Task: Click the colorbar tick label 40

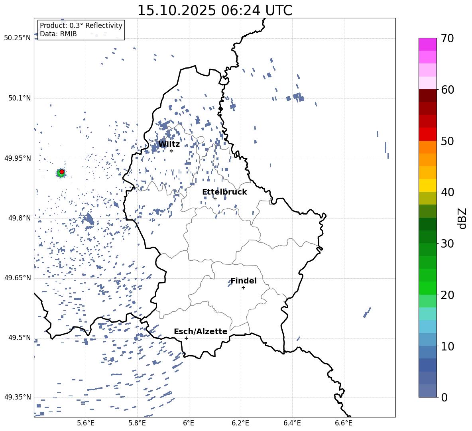Action: tap(447, 192)
